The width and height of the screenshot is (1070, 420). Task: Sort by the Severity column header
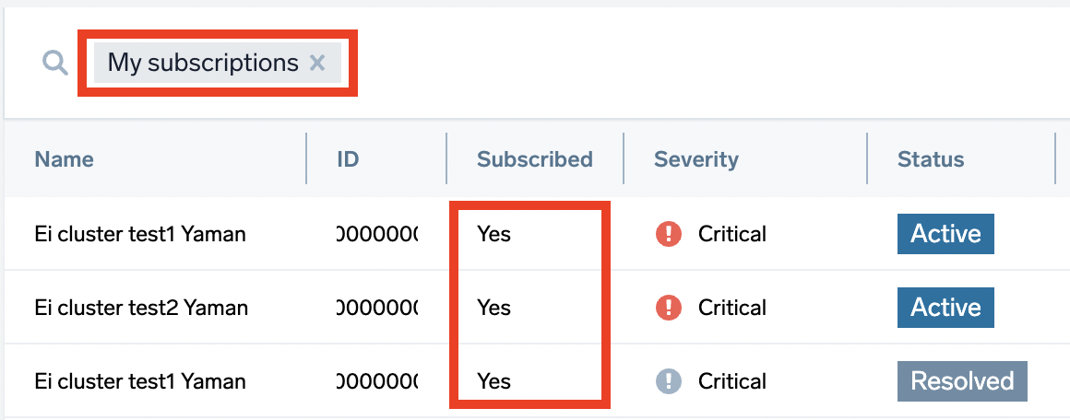[696, 159]
